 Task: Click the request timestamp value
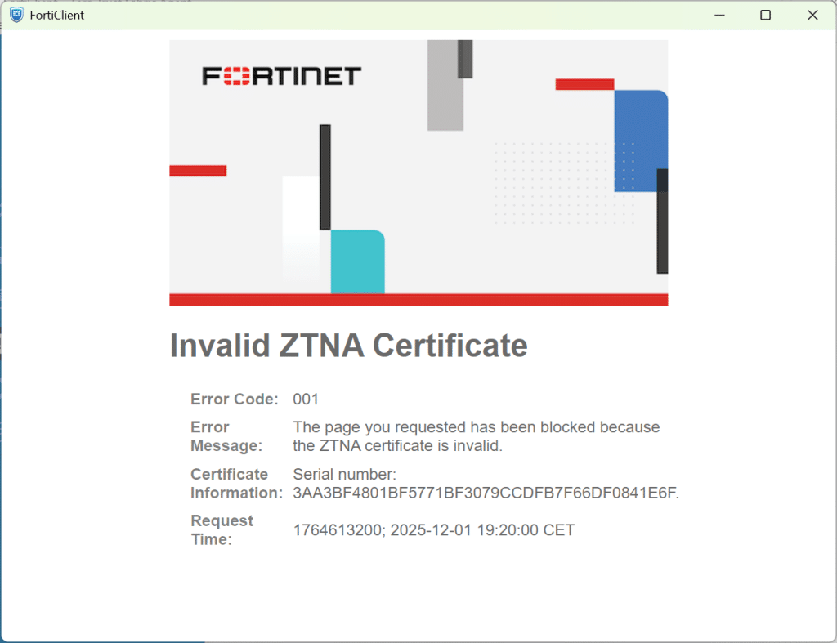tap(433, 530)
